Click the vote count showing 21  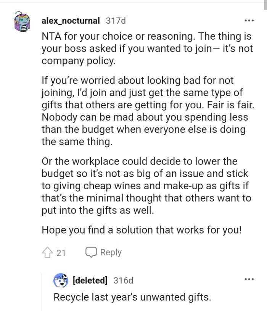pos(60,252)
